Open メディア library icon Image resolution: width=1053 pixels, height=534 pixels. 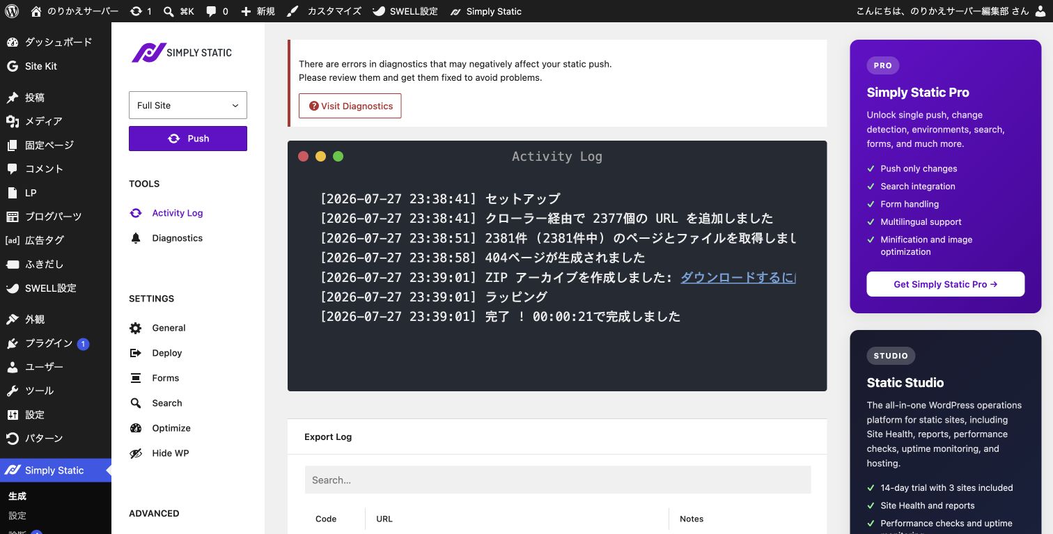[x=13, y=121]
